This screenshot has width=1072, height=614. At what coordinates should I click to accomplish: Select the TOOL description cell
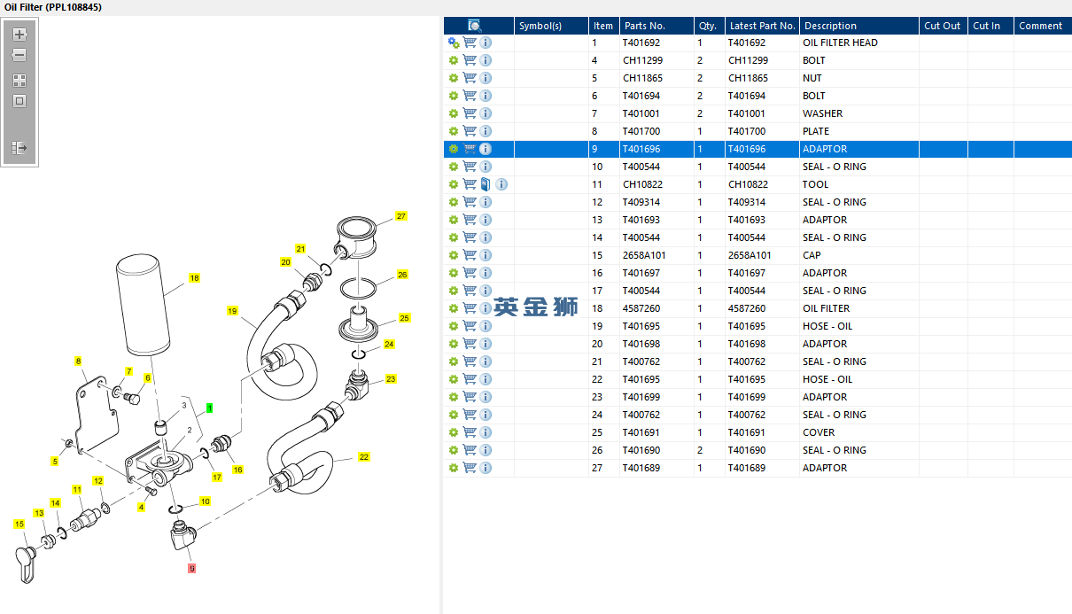(x=859, y=184)
